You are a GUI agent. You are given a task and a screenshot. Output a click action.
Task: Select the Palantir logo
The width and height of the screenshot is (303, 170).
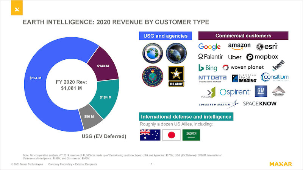(x=211, y=57)
